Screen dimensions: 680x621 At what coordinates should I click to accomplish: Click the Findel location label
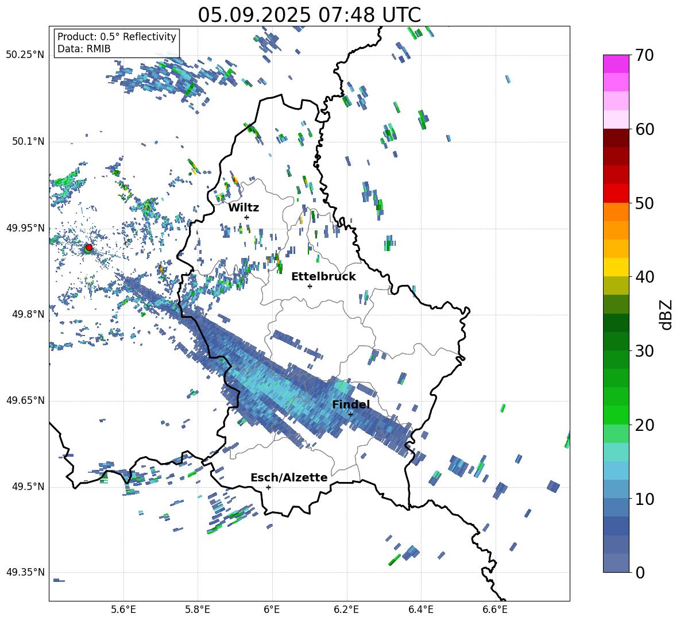click(x=351, y=404)
